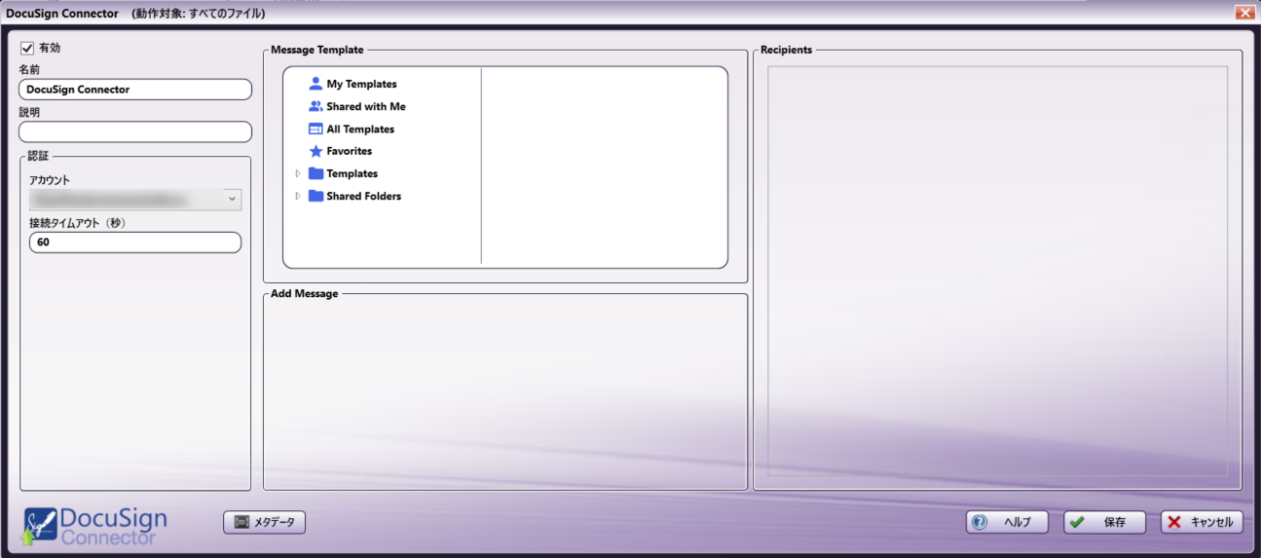Select the Templates folder label
The width and height of the screenshot is (1261, 558).
[352, 173]
